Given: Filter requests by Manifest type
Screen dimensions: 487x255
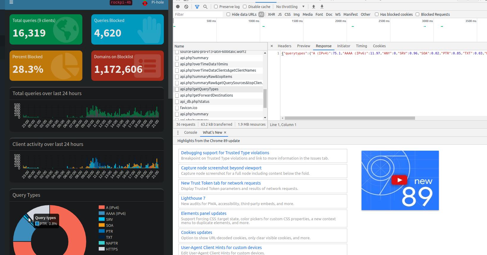Looking at the screenshot, I should (x=351, y=14).
